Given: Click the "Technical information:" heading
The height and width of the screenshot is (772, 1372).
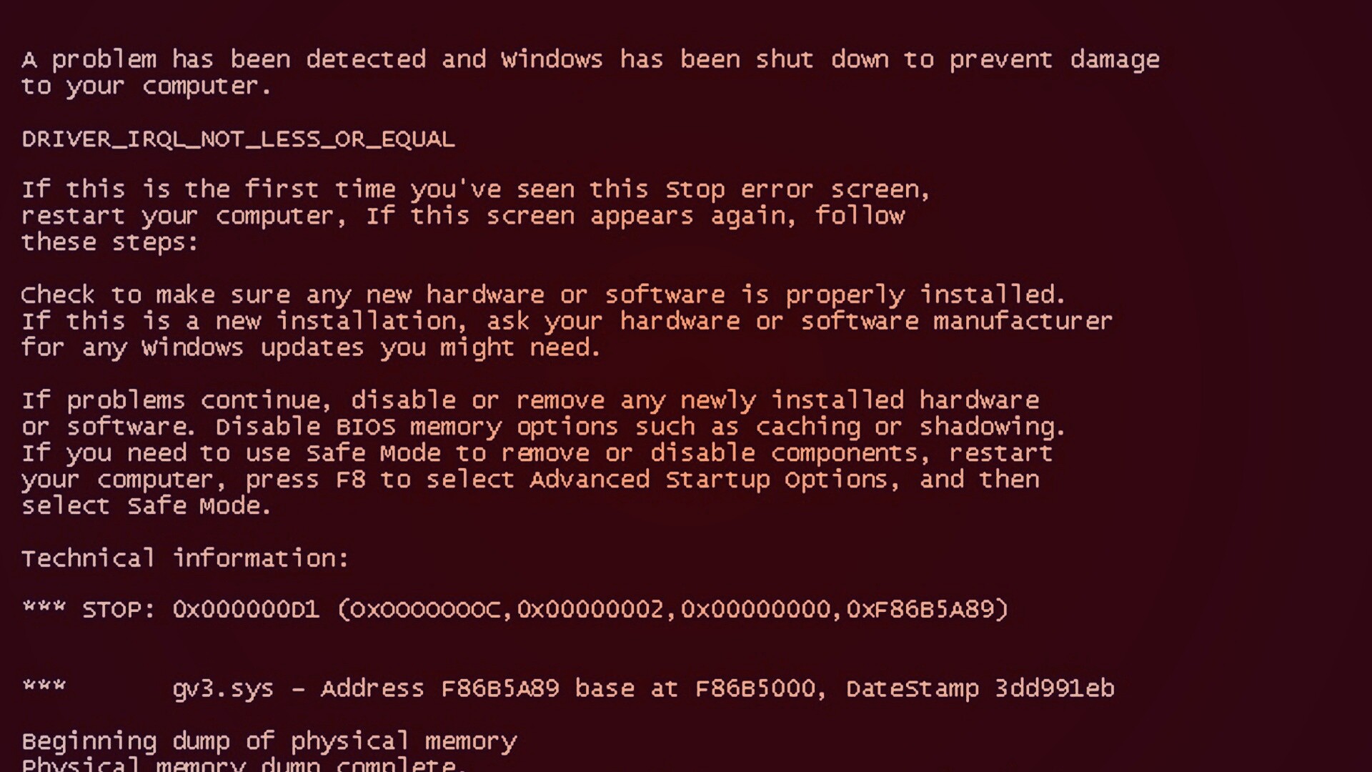Looking at the screenshot, I should tap(185, 558).
